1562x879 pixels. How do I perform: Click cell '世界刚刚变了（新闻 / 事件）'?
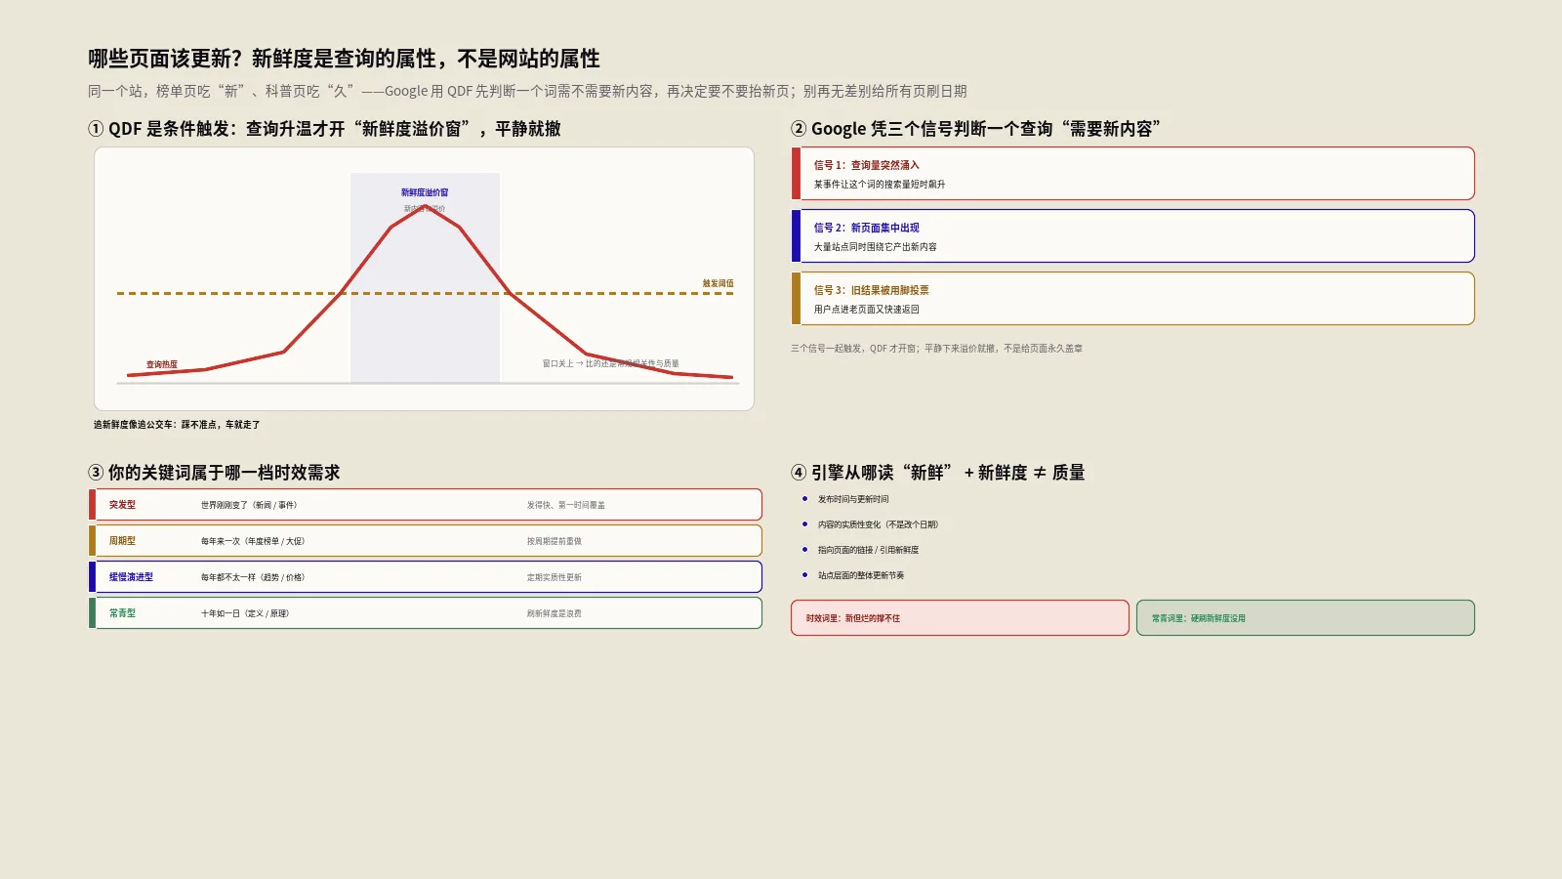pyautogui.click(x=249, y=506)
